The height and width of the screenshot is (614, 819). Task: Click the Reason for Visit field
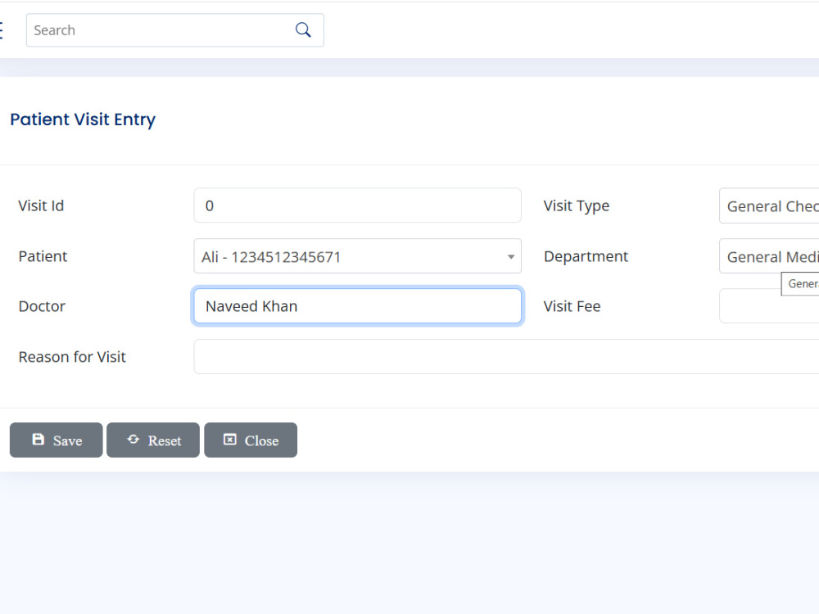tap(506, 357)
